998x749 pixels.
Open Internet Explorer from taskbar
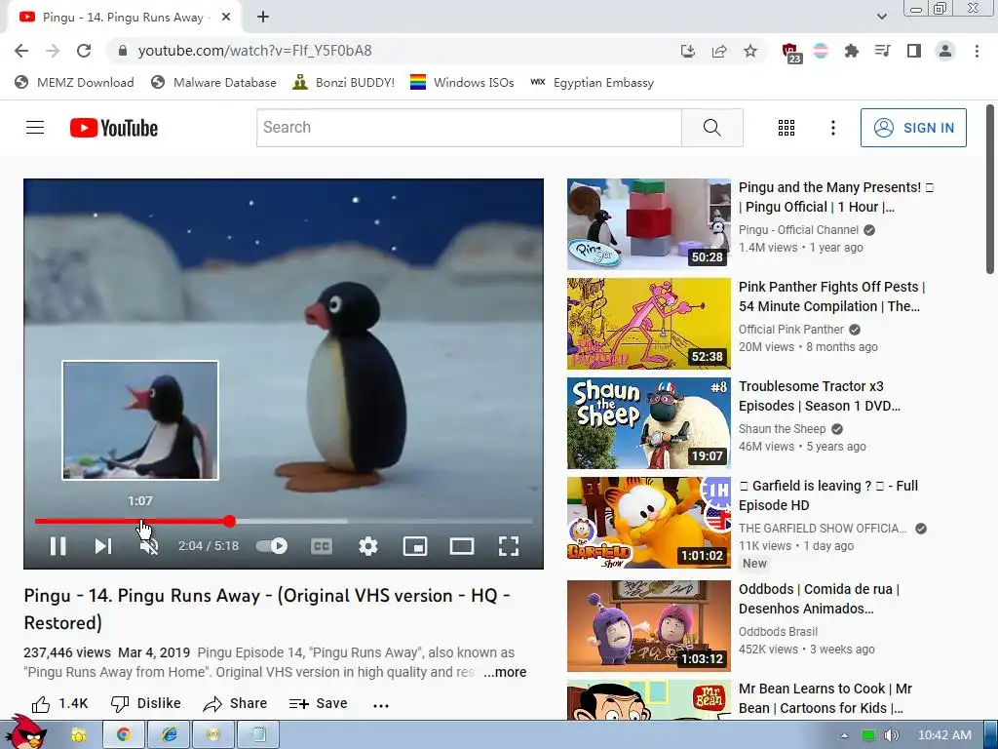click(x=169, y=734)
